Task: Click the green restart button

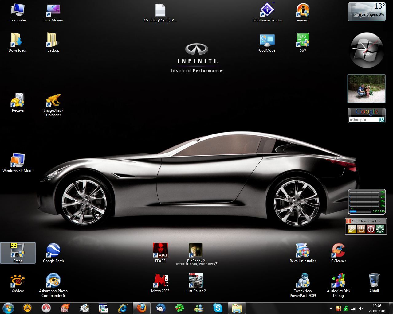Action: tap(380, 229)
